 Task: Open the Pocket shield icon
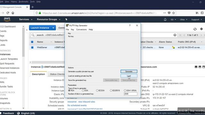pyautogui.click(x=169, y=13)
